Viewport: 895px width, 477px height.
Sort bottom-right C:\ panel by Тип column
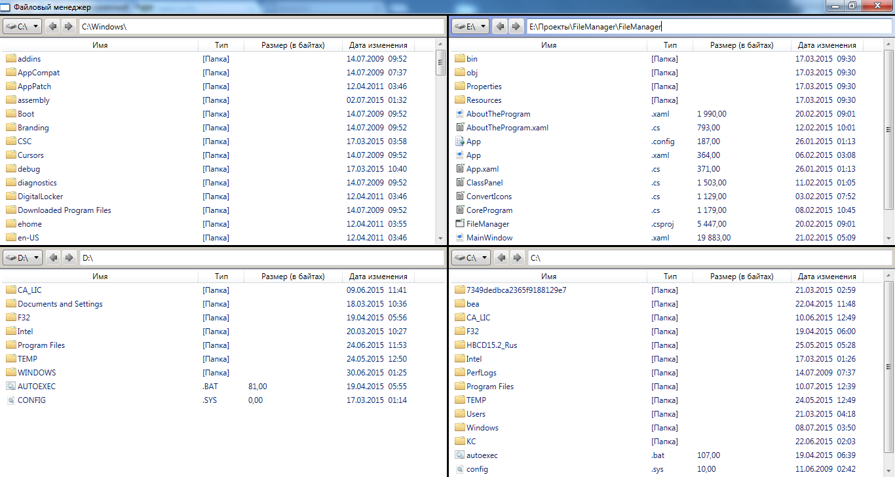[x=670, y=277]
